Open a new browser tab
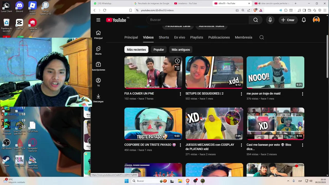Viewport: 329px width, 185px height. tap(295, 3)
